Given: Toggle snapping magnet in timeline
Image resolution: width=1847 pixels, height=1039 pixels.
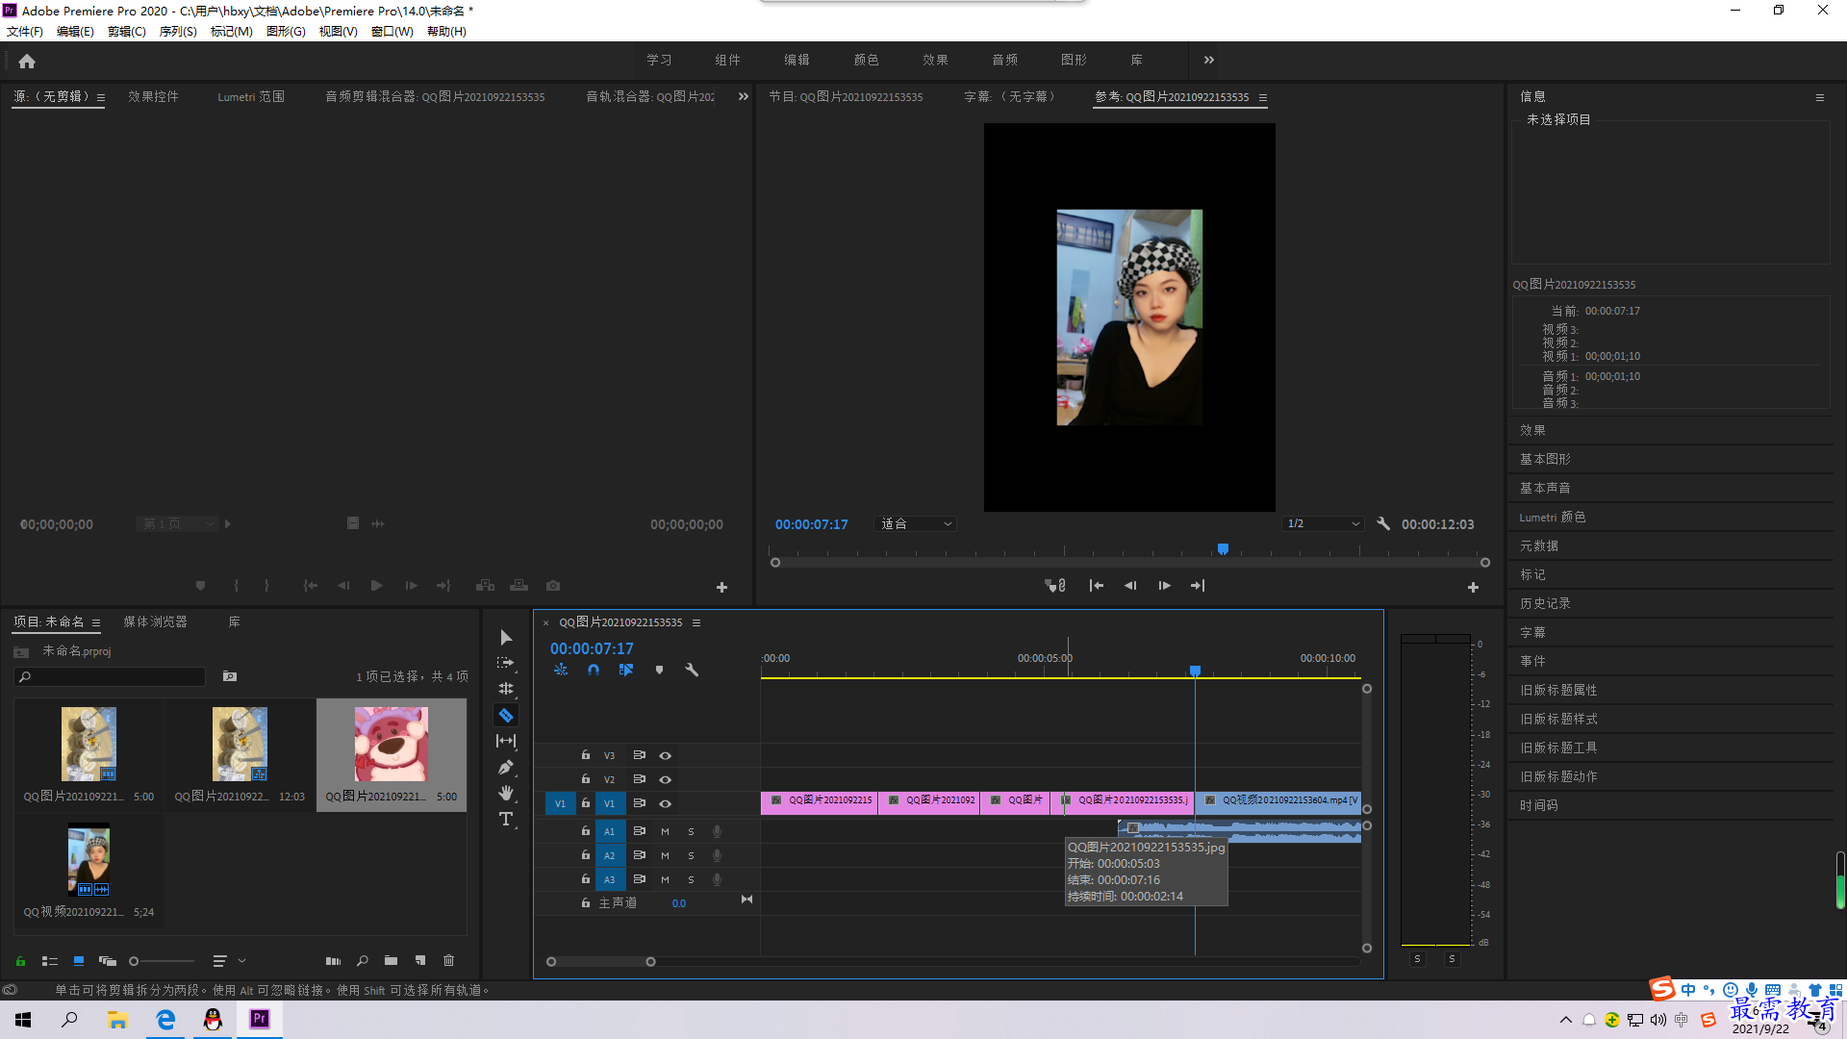Looking at the screenshot, I should (x=594, y=670).
